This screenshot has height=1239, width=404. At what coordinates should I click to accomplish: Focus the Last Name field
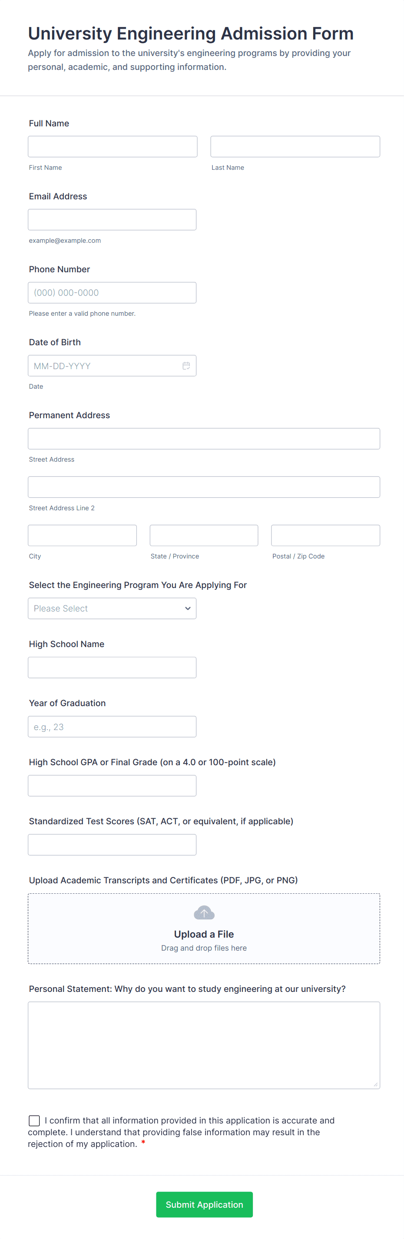point(295,146)
